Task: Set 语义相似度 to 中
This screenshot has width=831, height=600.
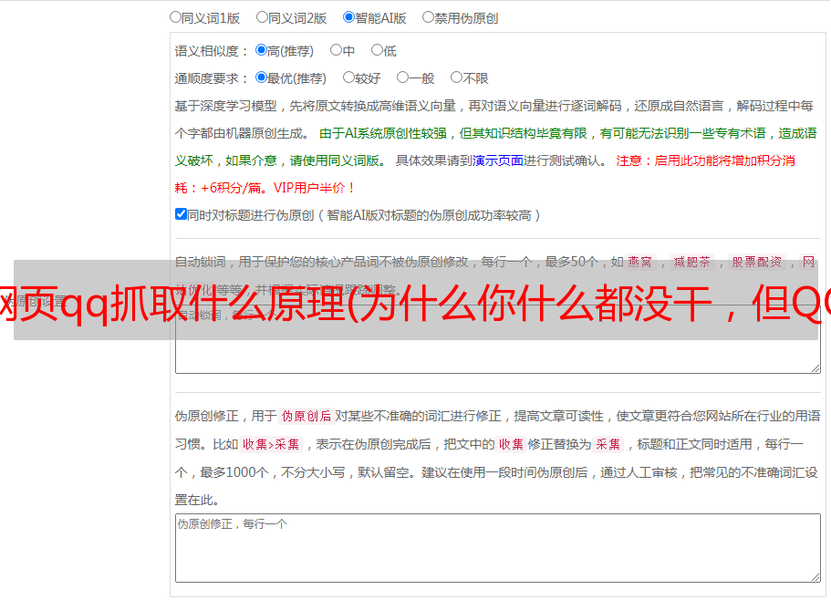Action: 336,50
